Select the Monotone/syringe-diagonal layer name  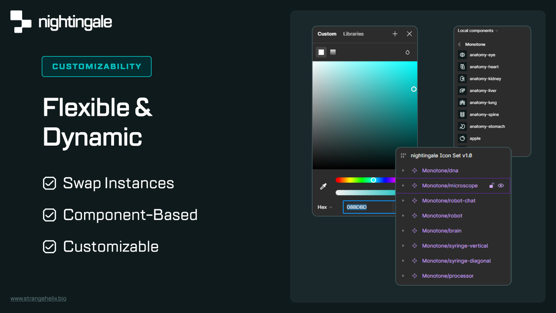[x=456, y=261]
